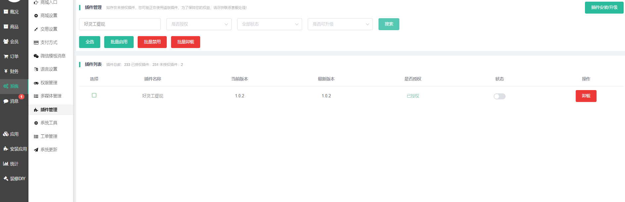The height and width of the screenshot is (202, 625).
Task: Click the WeChat icon for 微信模板消息
Action: 36,56
